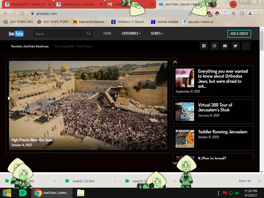The width and height of the screenshot is (264, 198).
Task: Go to HOME in site navigation
Action: pos(108,33)
